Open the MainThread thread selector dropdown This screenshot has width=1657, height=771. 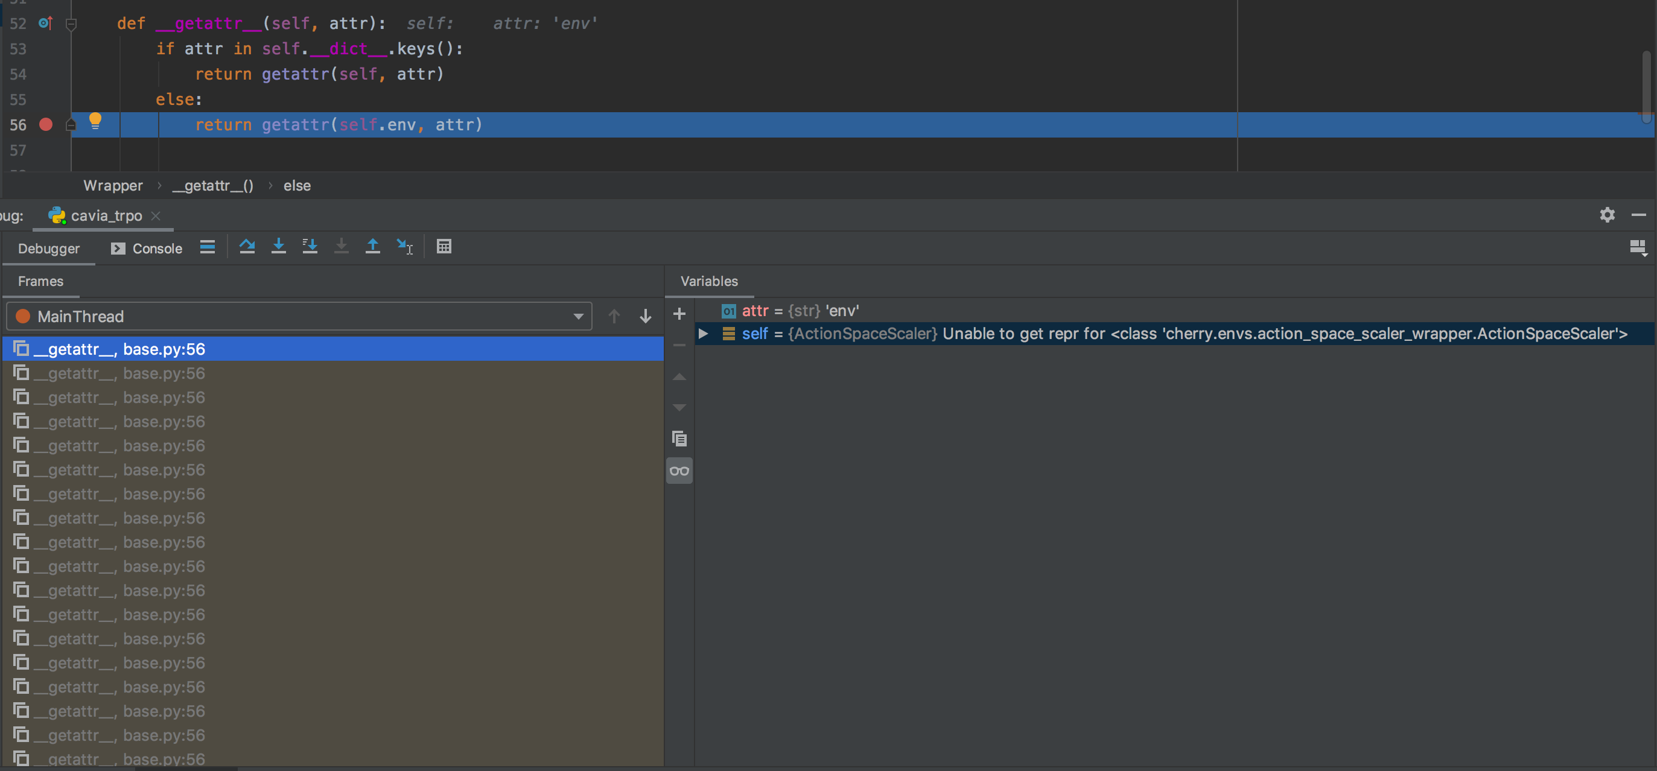[x=577, y=316]
